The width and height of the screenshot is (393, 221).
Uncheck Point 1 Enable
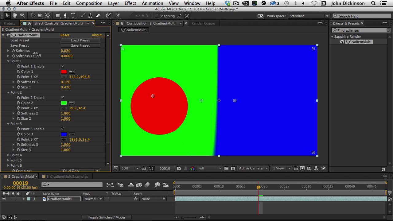[63, 66]
